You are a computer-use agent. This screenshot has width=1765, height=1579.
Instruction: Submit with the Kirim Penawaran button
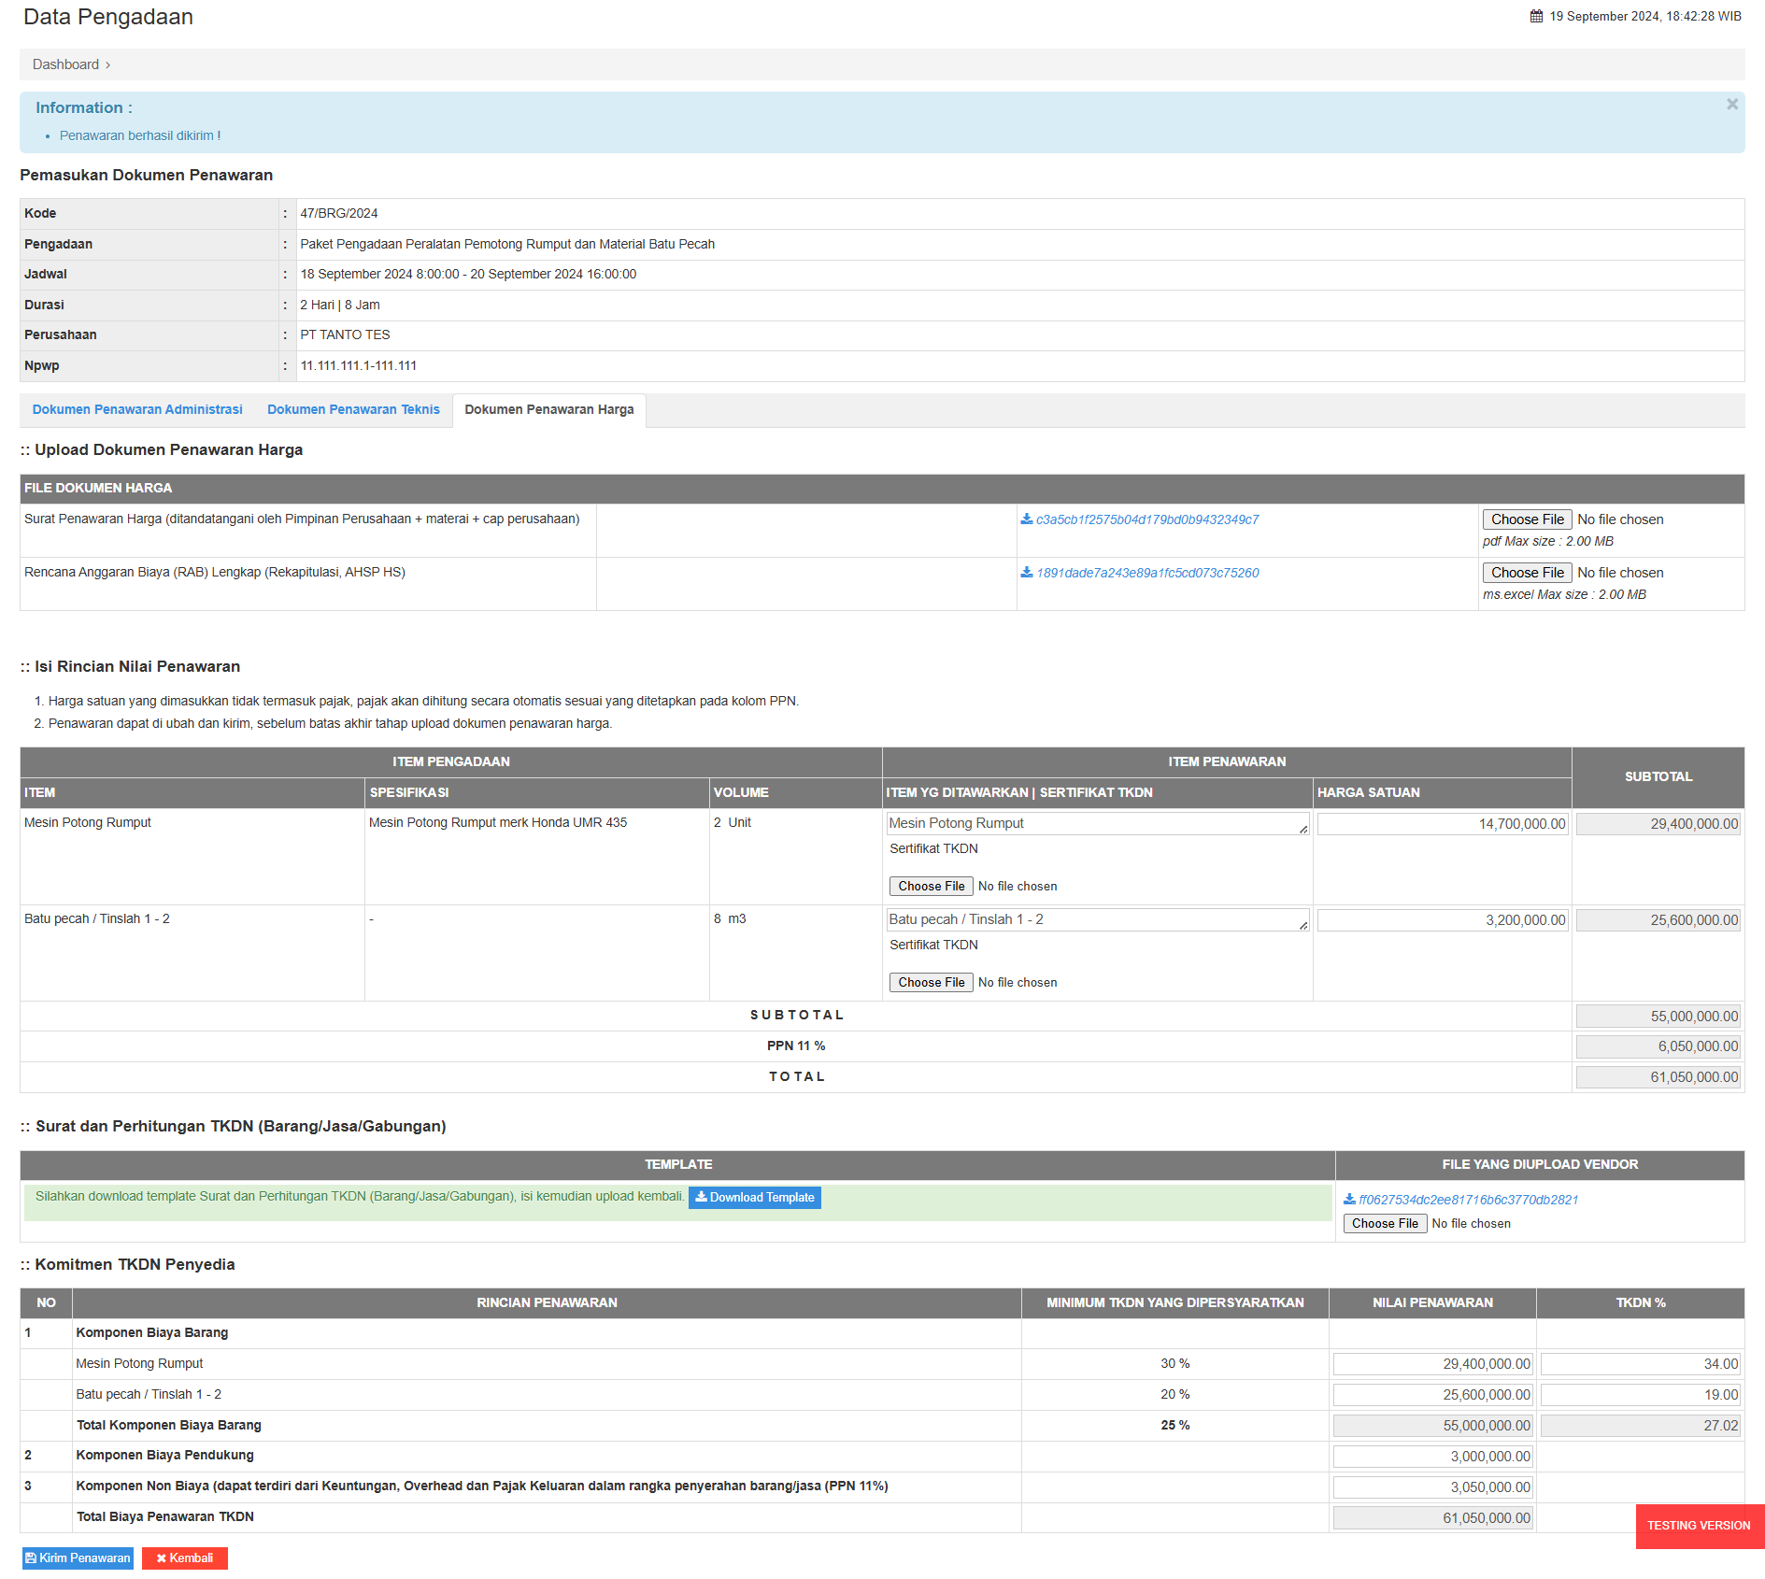pyautogui.click(x=78, y=1558)
